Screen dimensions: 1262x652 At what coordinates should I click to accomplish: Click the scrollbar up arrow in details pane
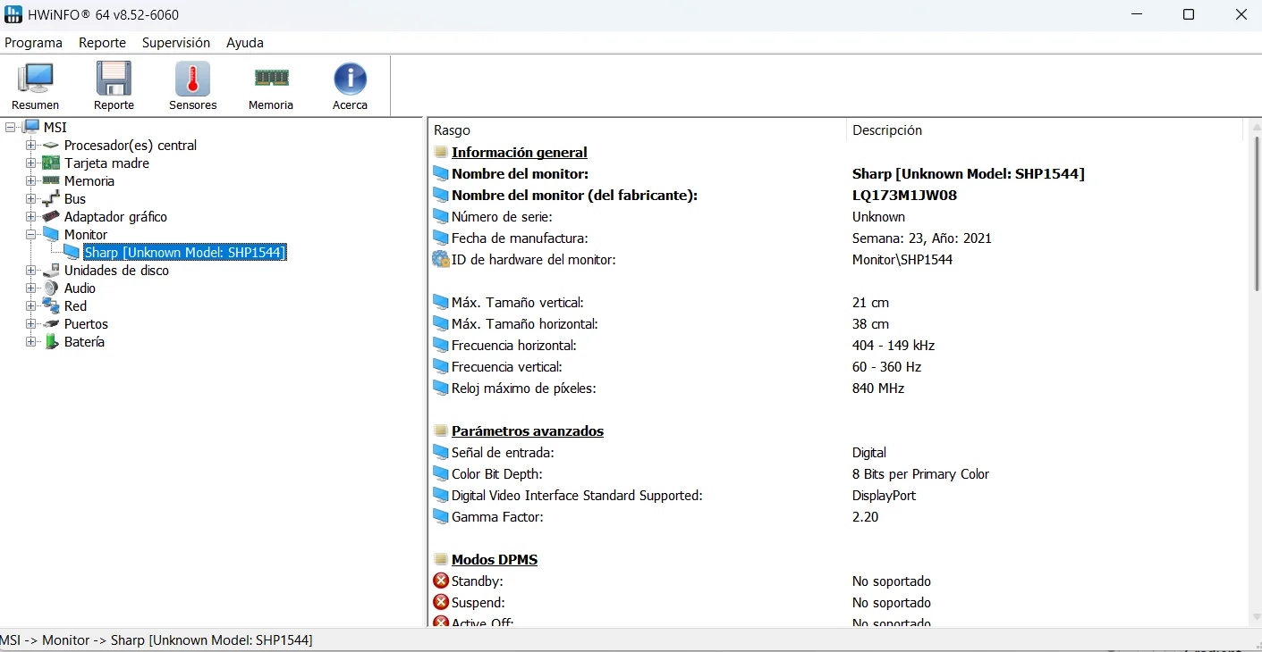(1255, 127)
